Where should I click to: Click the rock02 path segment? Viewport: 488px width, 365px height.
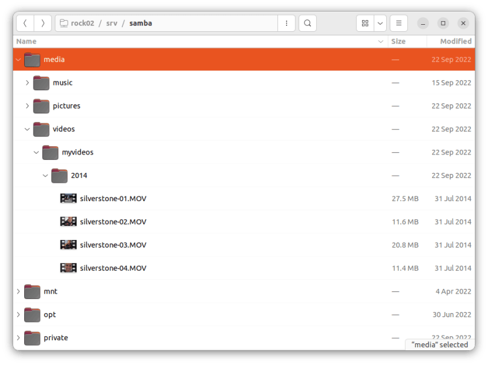[x=82, y=24]
